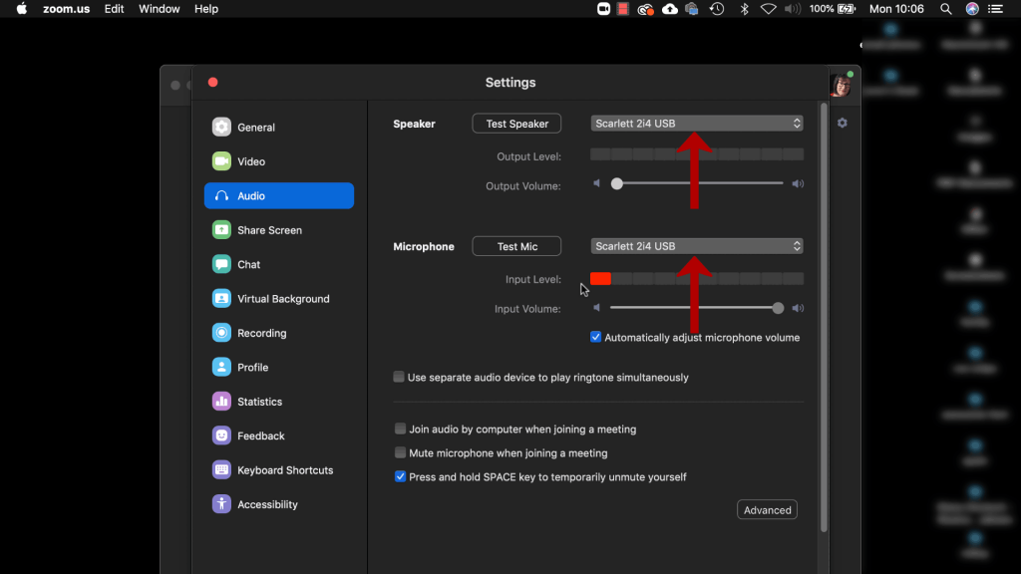Open Spotlight search in menu bar
Viewport: 1021px width, 574px height.
pyautogui.click(x=946, y=9)
